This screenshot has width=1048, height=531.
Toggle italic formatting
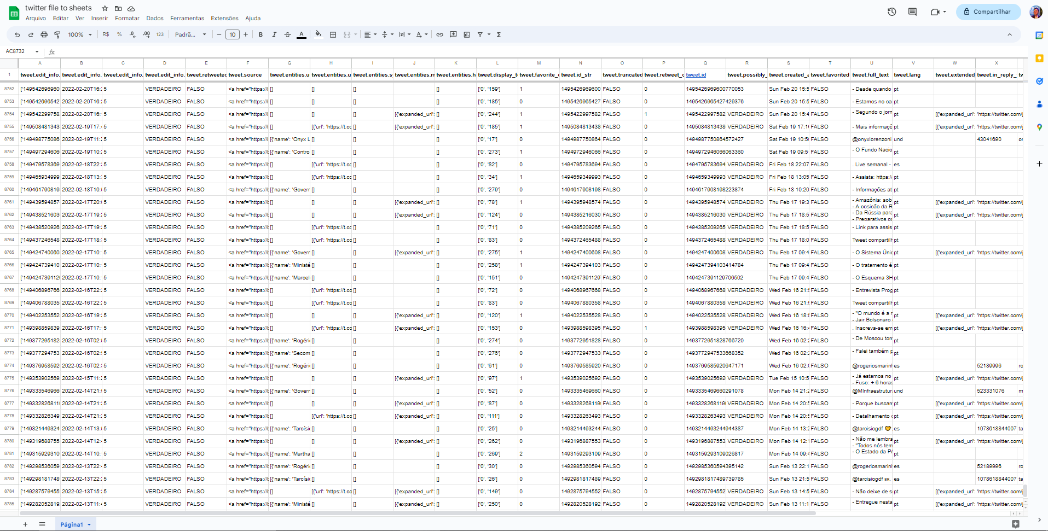(x=274, y=34)
